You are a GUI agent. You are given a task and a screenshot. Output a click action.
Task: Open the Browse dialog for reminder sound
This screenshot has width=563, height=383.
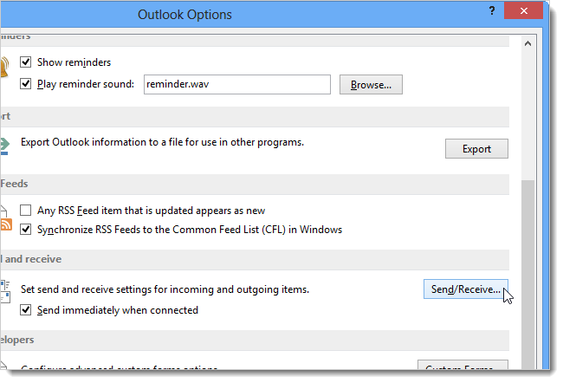(x=371, y=84)
